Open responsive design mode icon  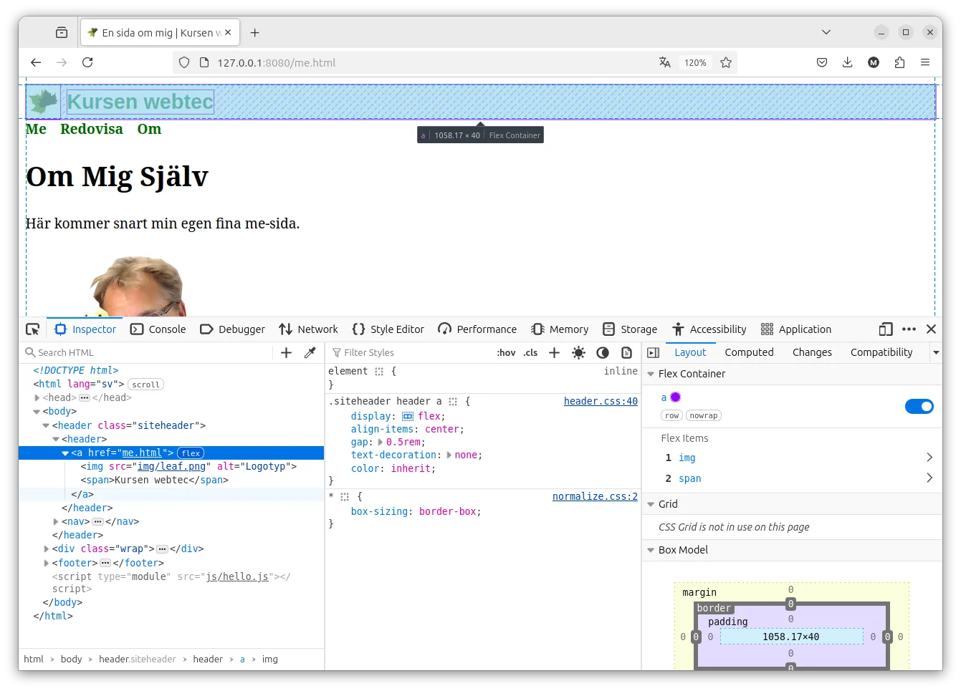click(x=886, y=329)
